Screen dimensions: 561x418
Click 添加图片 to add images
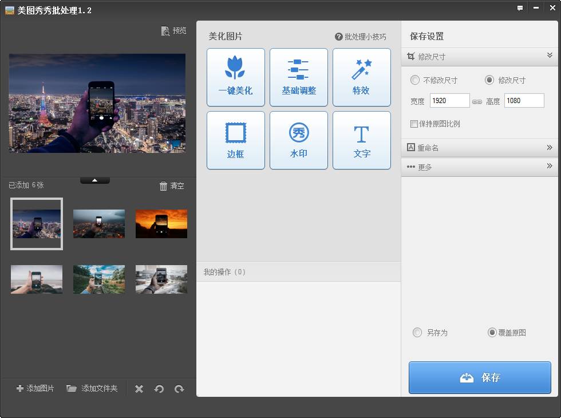[35, 388]
